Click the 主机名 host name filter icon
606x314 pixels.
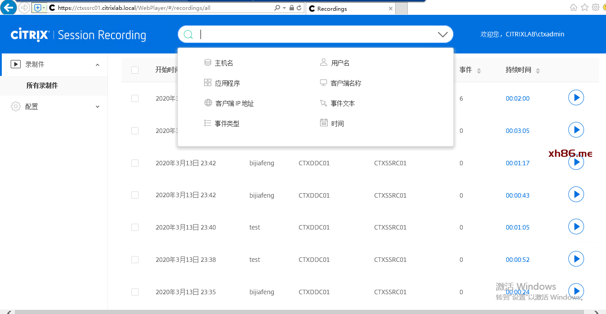coord(208,63)
